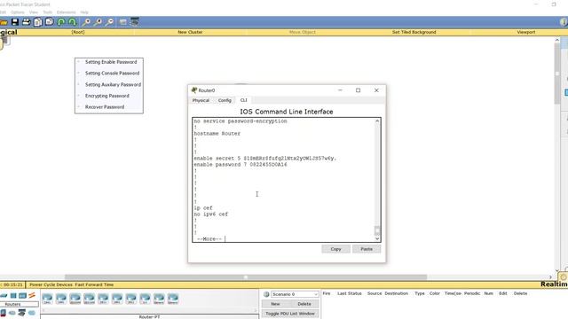
Task: Select the second router model icon
Action: 61,299
